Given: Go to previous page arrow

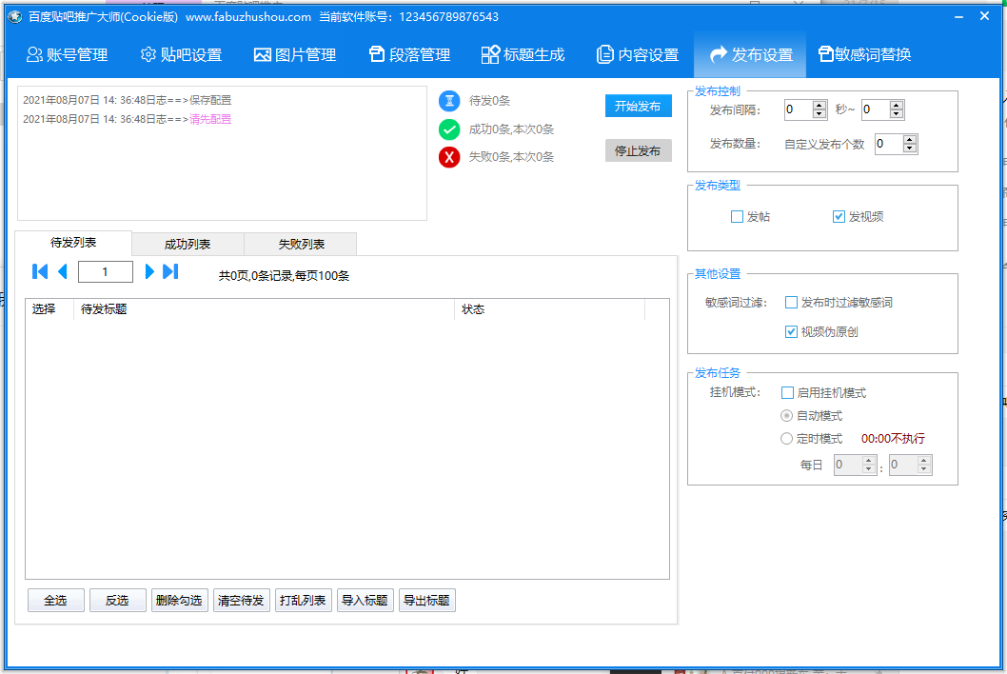Looking at the screenshot, I should pos(62,271).
